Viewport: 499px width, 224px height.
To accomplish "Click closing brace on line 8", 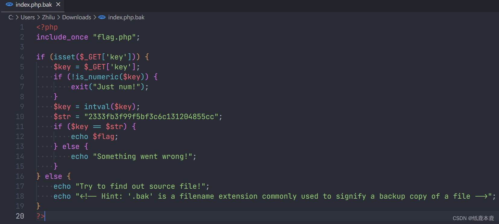I will 56,97.
